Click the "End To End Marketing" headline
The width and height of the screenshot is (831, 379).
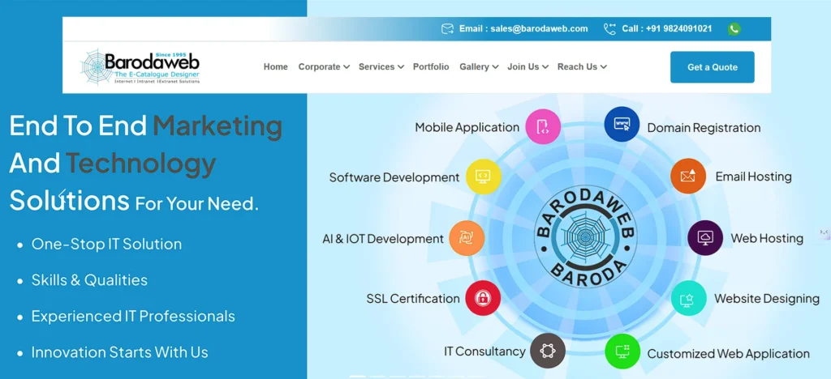click(146, 126)
